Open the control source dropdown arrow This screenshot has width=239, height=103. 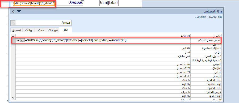(22, 40)
